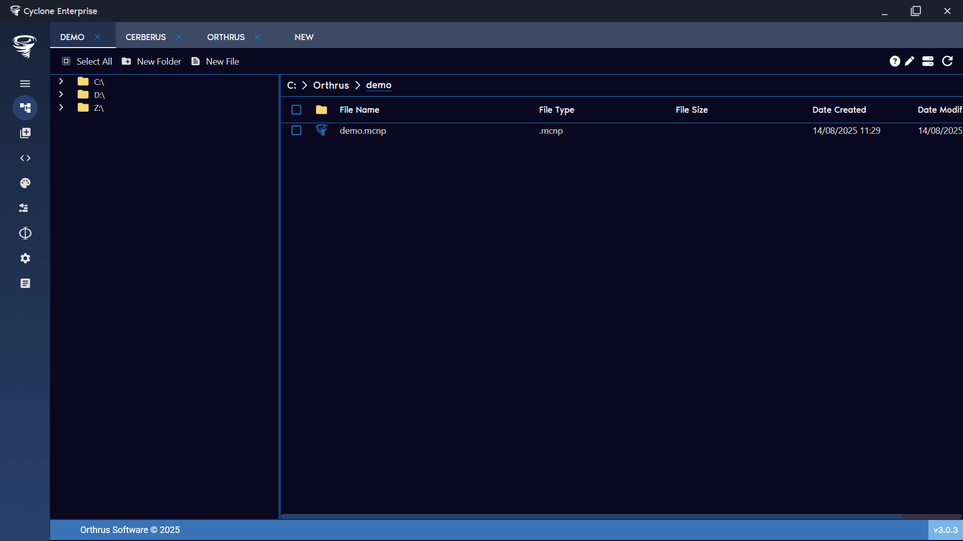963x541 pixels.
Task: Click the code brackets sidebar icon
Action: 25,158
